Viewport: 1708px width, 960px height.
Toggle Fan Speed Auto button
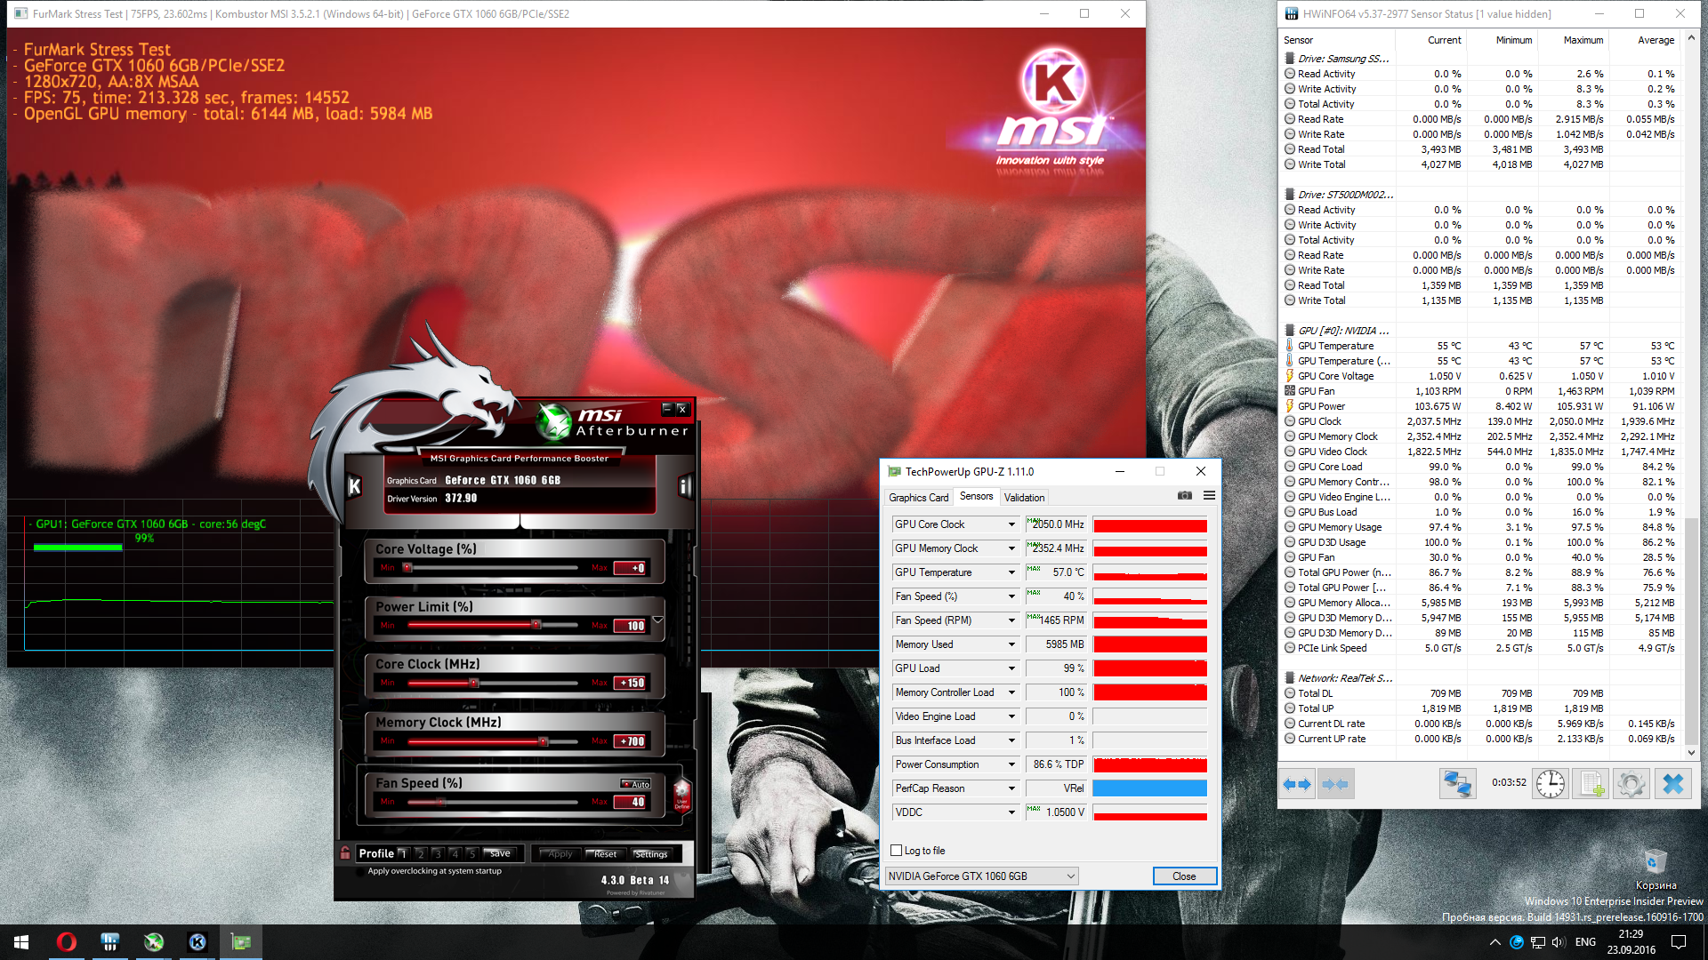click(637, 784)
